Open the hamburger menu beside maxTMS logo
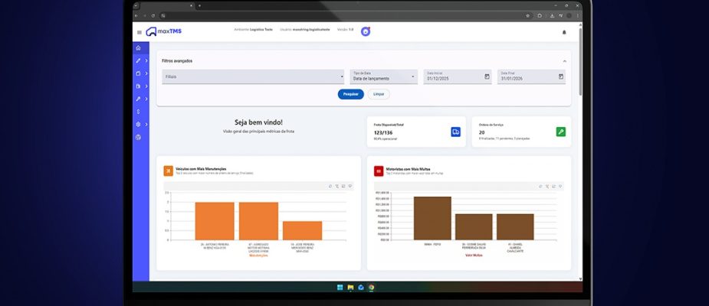Image resolution: width=709 pixels, height=306 pixels. point(140,32)
